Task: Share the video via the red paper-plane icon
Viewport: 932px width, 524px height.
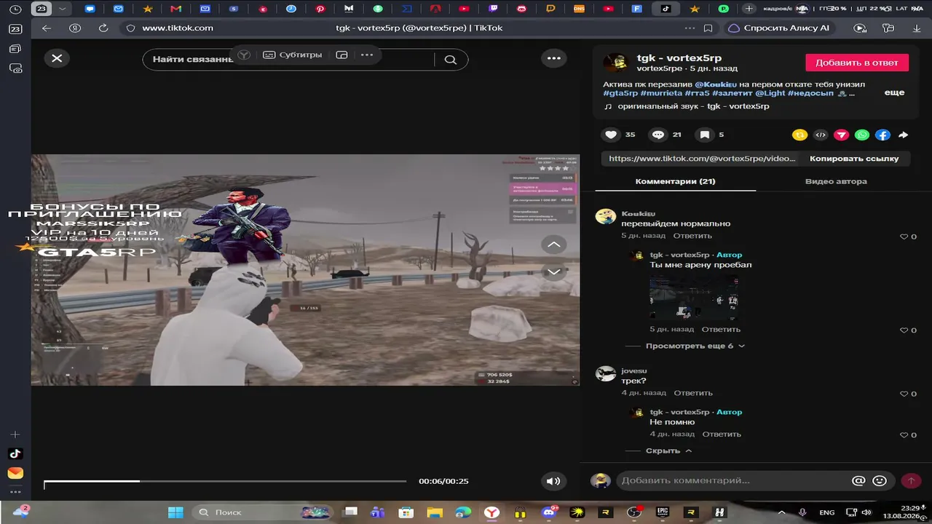Action: tap(842, 135)
